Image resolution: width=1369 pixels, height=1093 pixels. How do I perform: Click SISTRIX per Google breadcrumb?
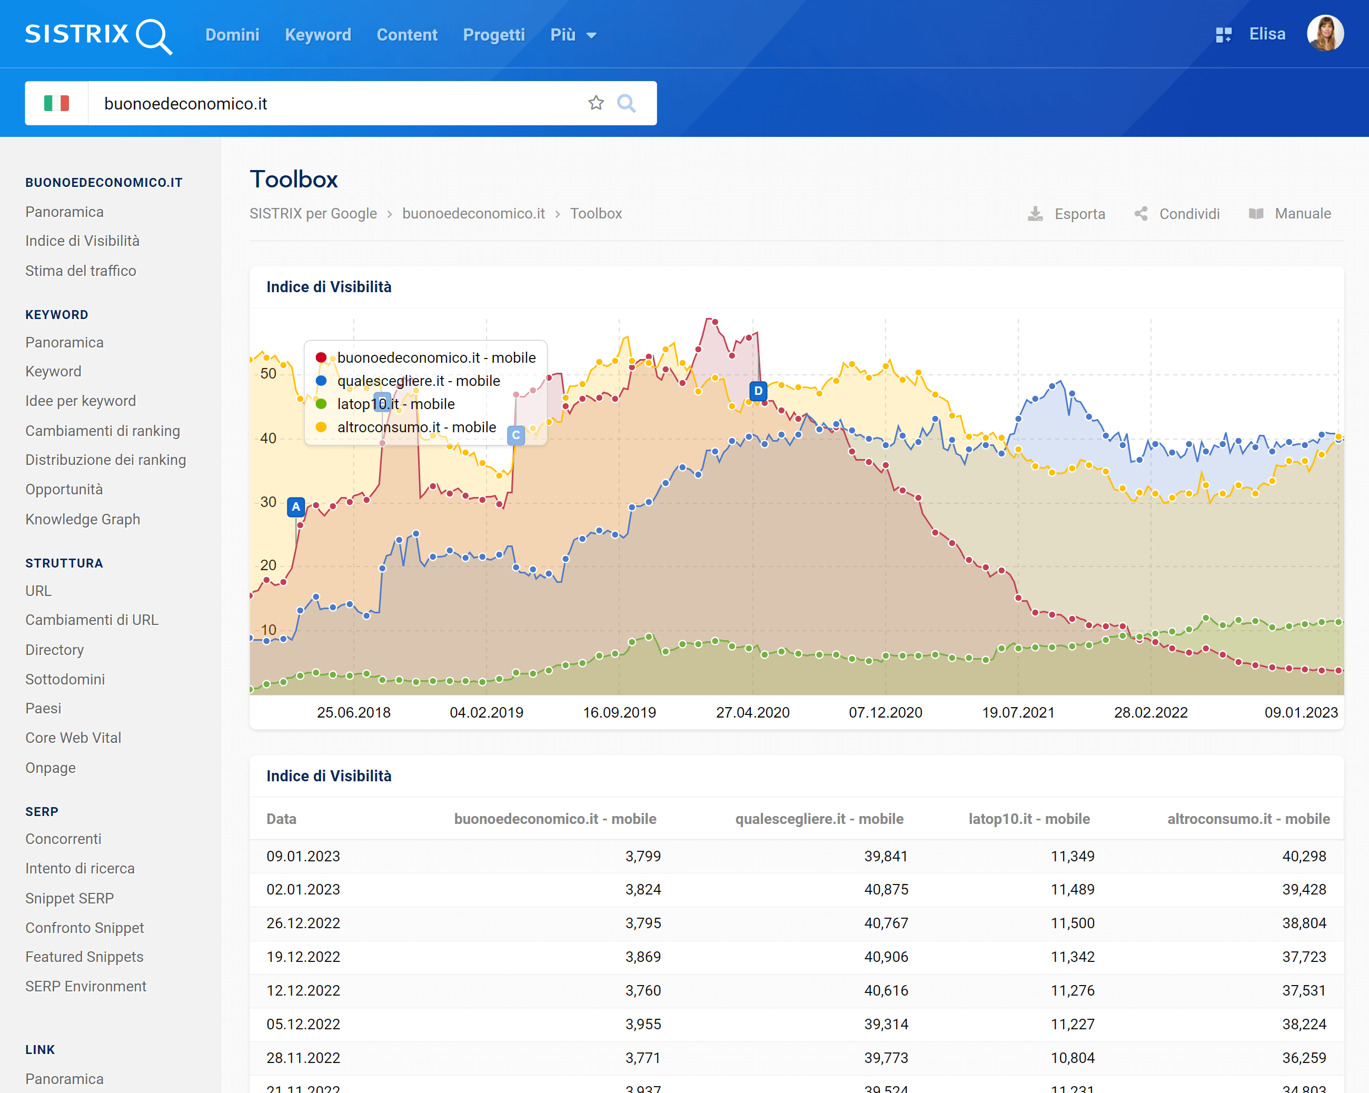[x=313, y=214]
